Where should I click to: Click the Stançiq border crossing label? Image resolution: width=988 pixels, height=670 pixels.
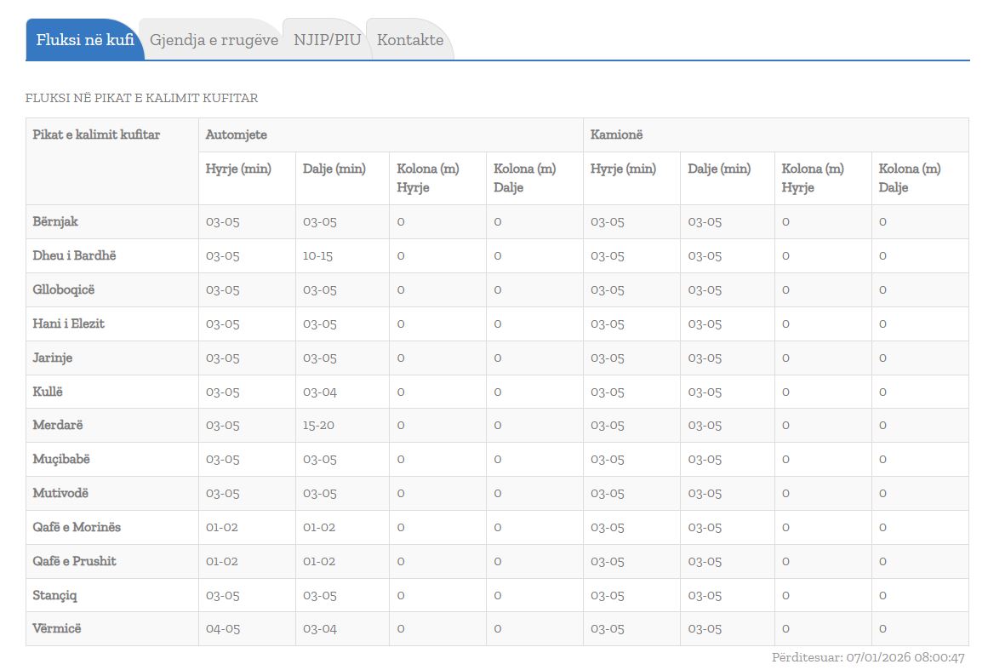(55, 595)
